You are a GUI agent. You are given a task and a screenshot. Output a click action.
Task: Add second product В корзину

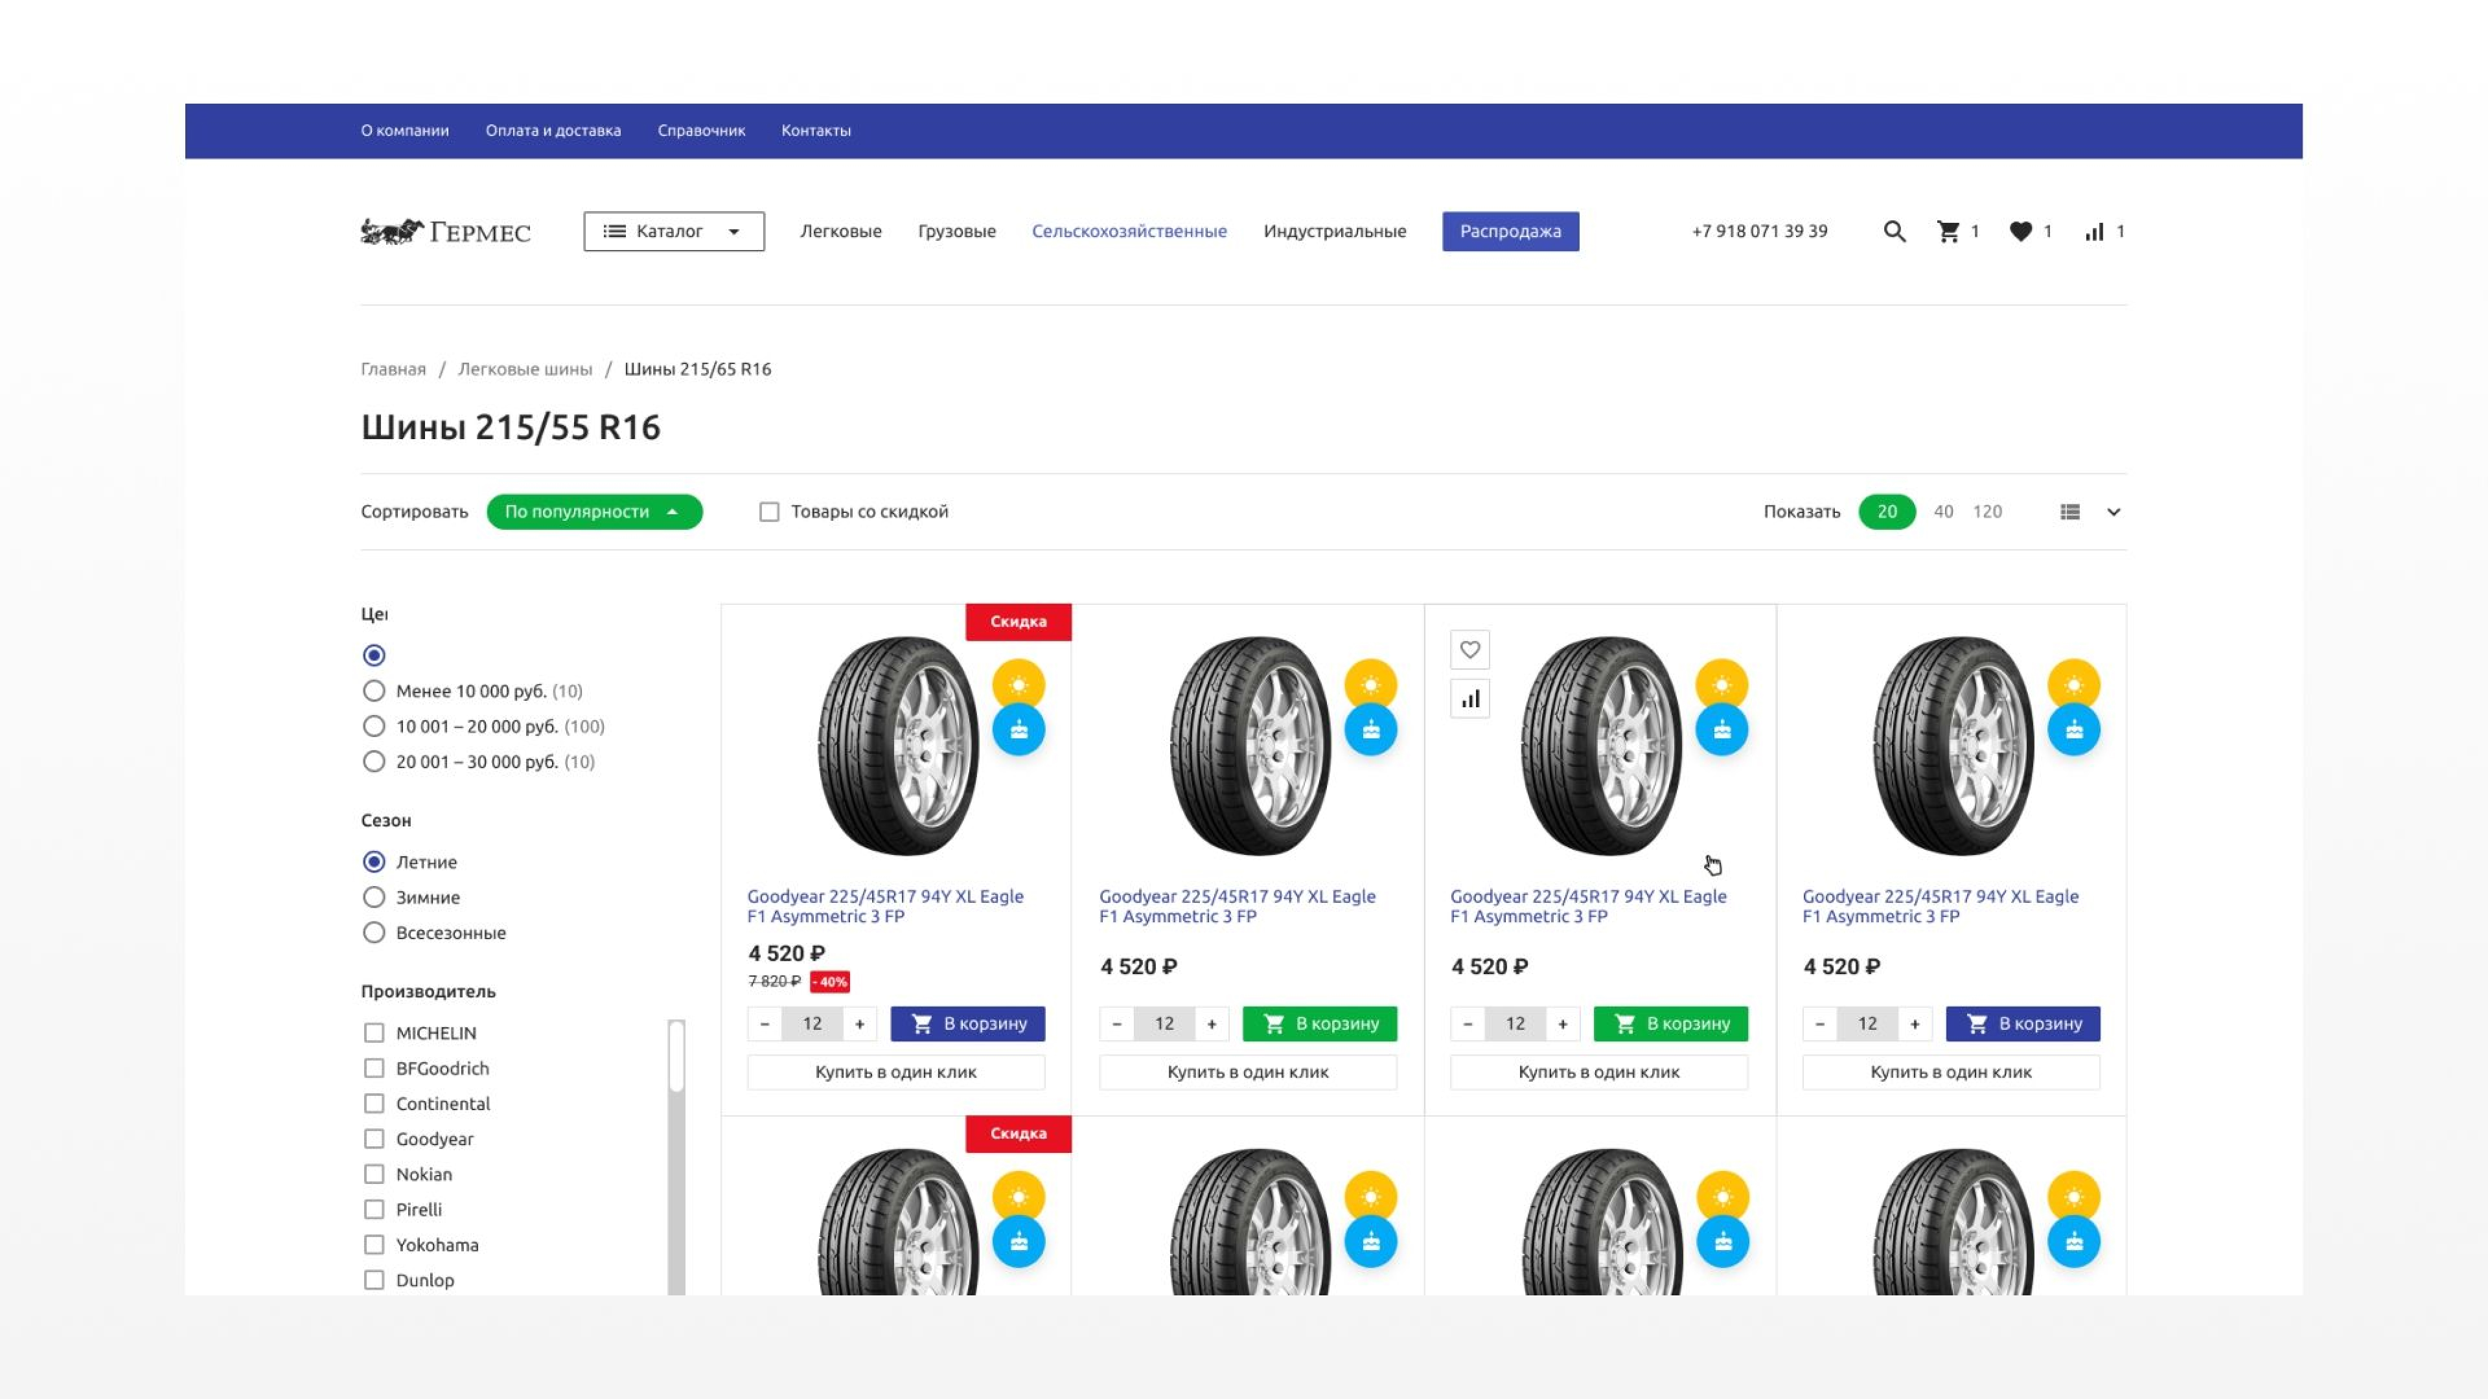(x=1319, y=1023)
